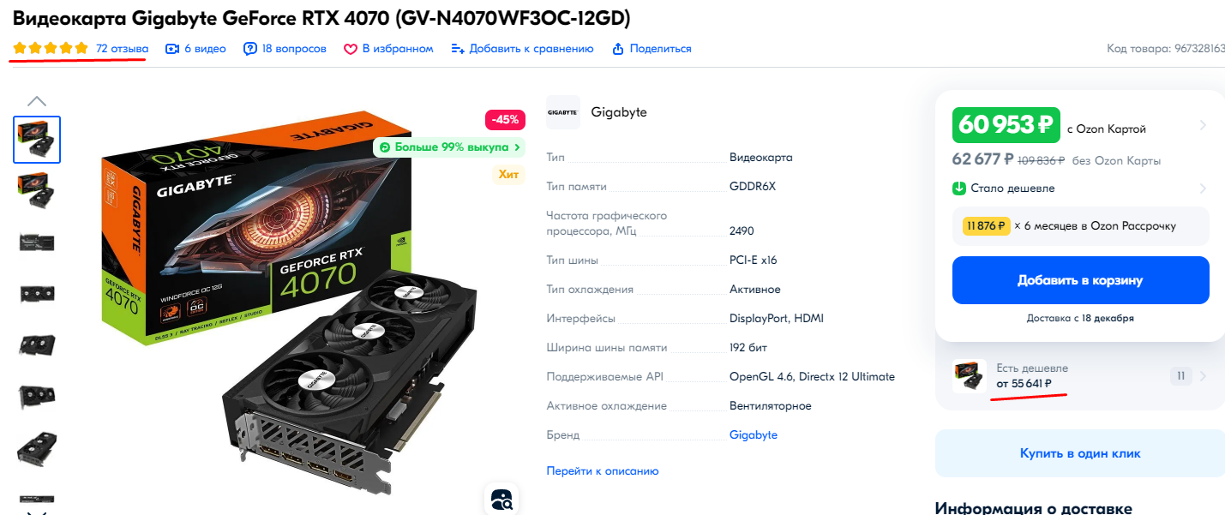The width and height of the screenshot is (1225, 515).
Task: Open the Есть дешевле offers chevron
Action: [x=1202, y=375]
